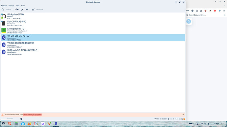Open the red-green leaf taskbar app
This screenshot has height=127, width=227.
[49, 124]
